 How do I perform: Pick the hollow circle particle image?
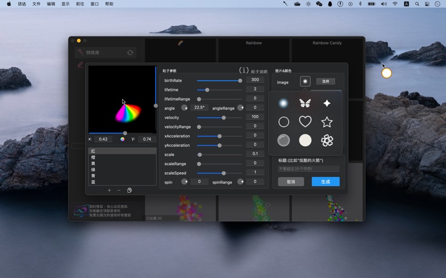point(284,122)
